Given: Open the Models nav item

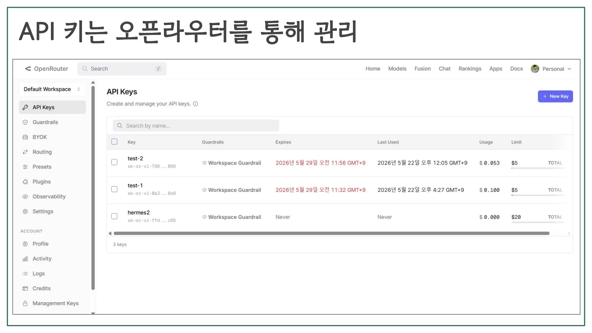Looking at the screenshot, I should point(397,69).
